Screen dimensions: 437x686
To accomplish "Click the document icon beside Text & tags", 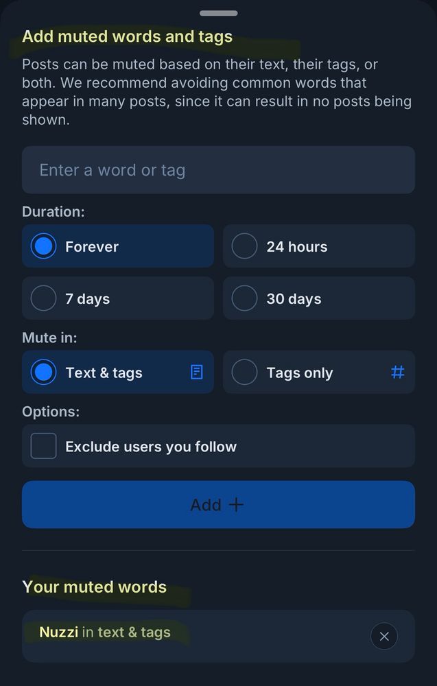I will [196, 372].
